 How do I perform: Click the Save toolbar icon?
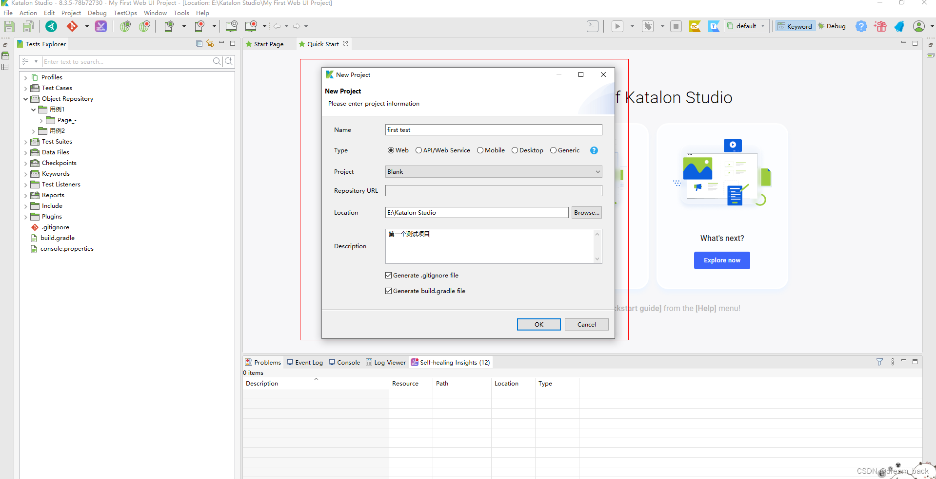click(9, 26)
